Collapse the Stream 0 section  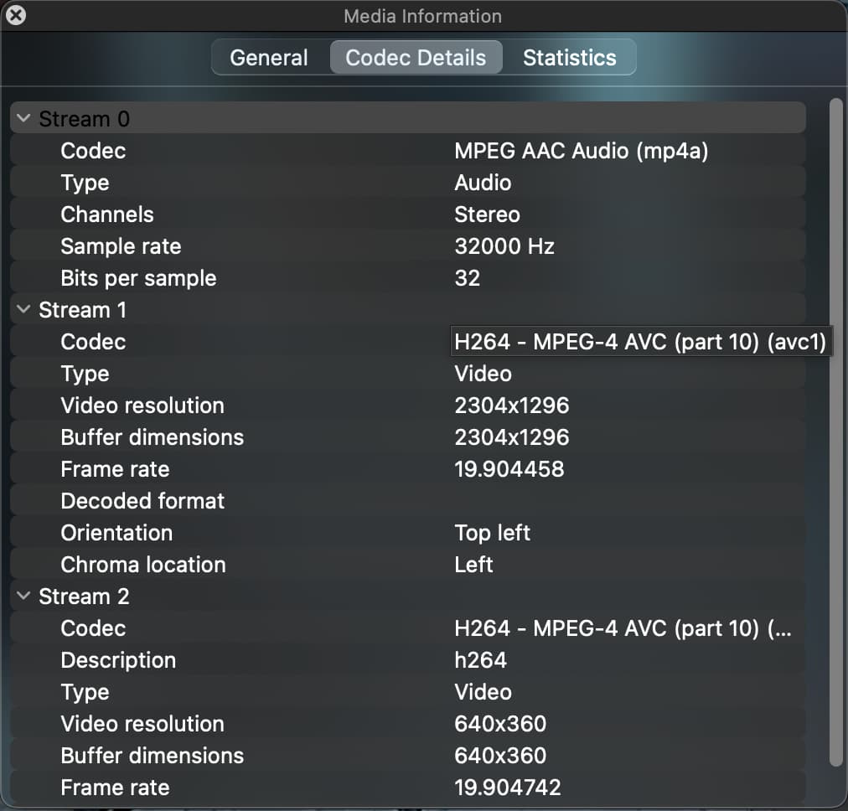point(23,119)
